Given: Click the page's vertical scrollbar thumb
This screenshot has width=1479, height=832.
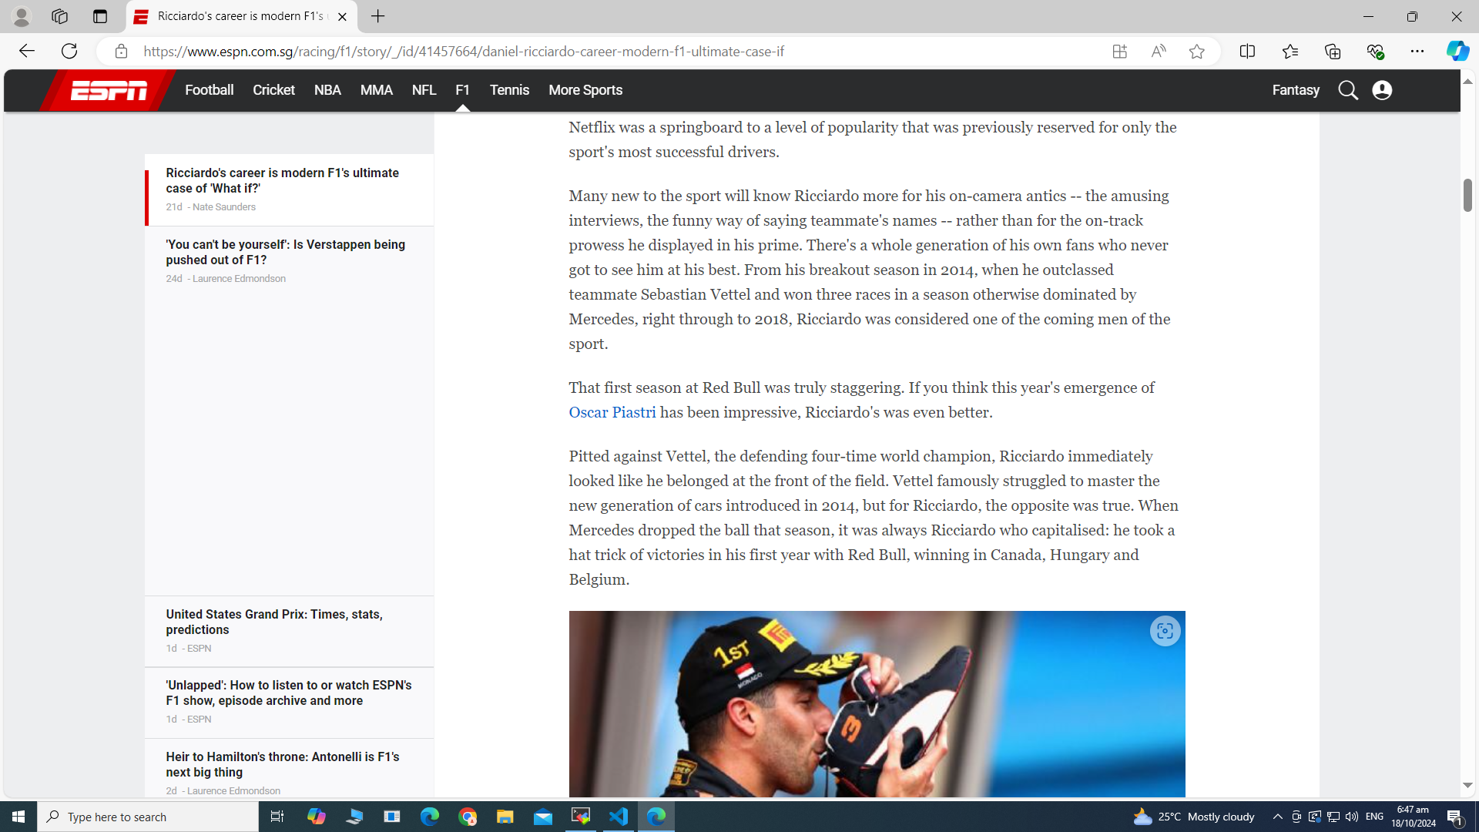Looking at the screenshot, I should click(1467, 195).
